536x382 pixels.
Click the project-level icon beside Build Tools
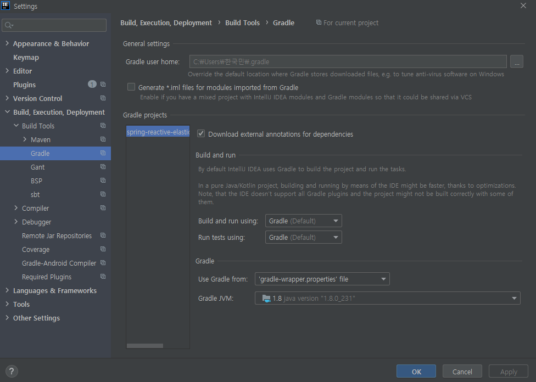pyautogui.click(x=103, y=125)
